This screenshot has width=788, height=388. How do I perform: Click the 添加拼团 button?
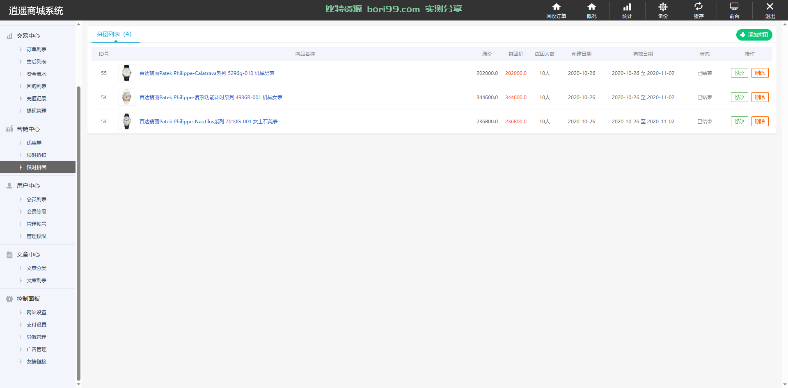(754, 35)
